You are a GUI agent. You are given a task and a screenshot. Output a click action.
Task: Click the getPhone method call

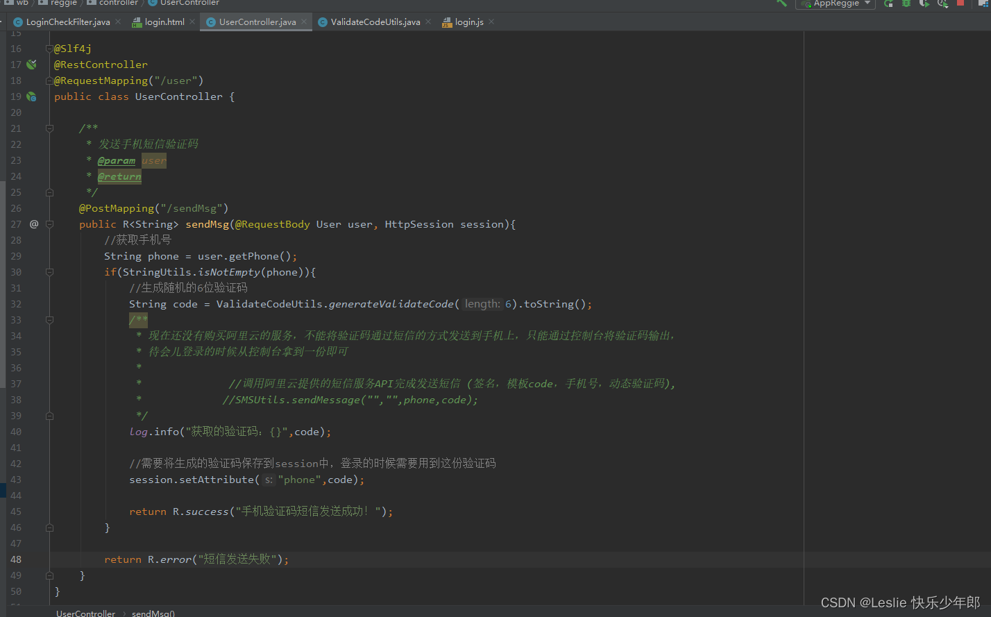coord(254,256)
